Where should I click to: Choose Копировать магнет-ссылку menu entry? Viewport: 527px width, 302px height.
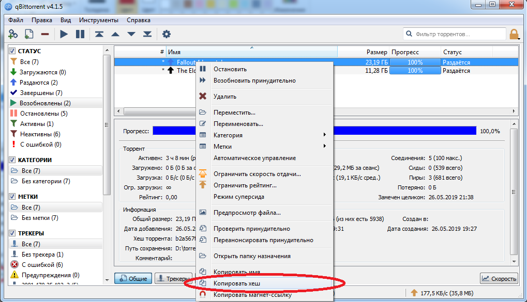click(252, 295)
